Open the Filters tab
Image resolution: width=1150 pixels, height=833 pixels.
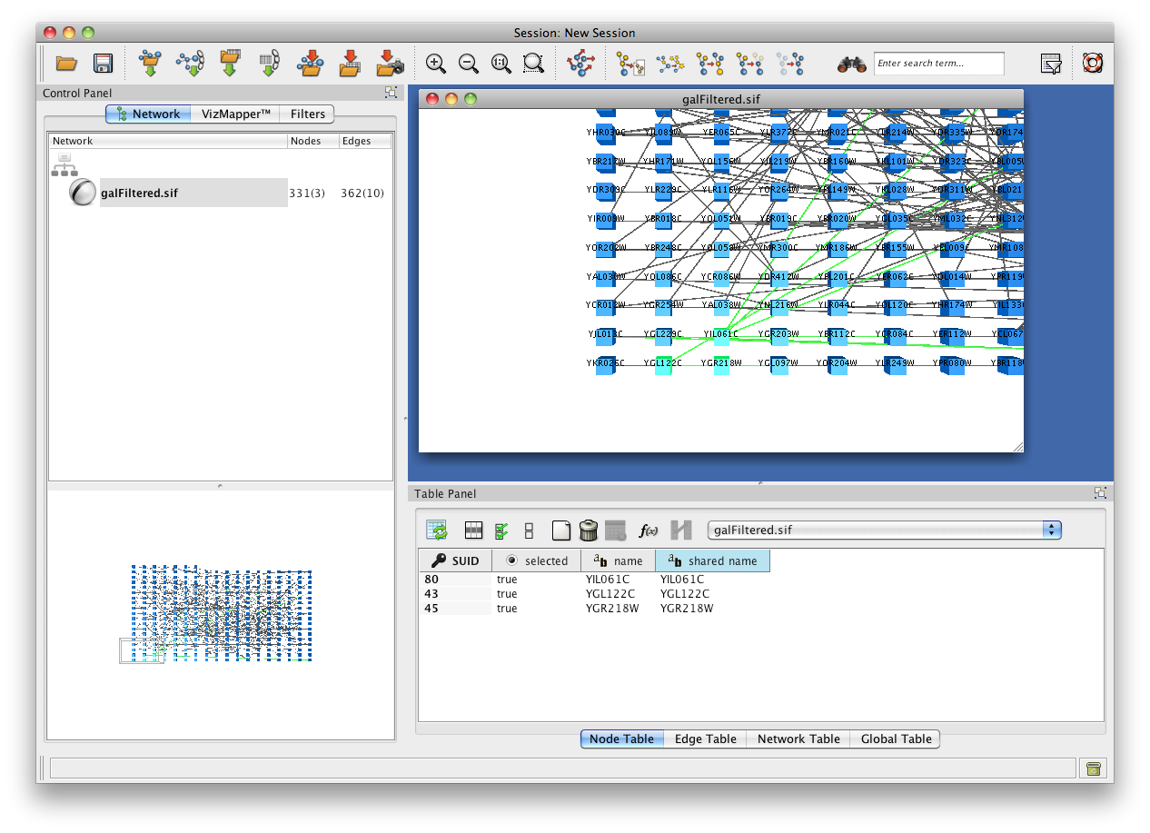(307, 114)
